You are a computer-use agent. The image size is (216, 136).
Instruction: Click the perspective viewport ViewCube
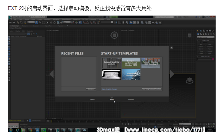190,80
